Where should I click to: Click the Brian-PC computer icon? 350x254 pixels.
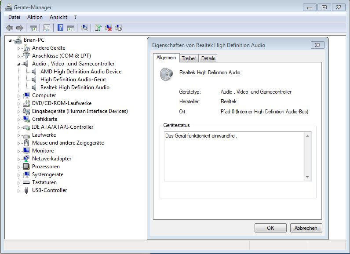pyautogui.click(x=18, y=40)
